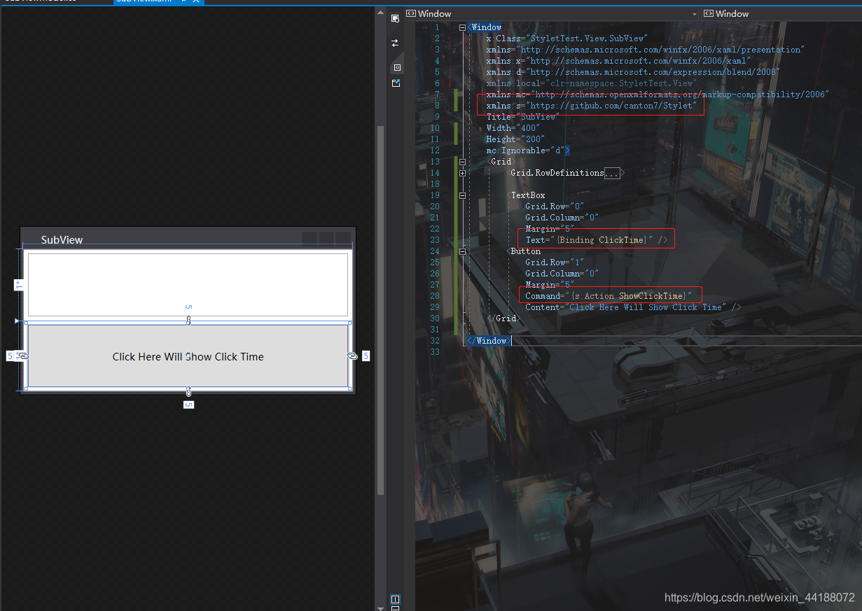The height and width of the screenshot is (611, 862).
Task: Click the Text Binding ClickTime attribute
Action: pos(589,240)
